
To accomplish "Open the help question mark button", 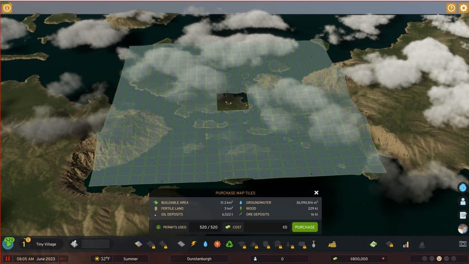I will click(451, 8).
